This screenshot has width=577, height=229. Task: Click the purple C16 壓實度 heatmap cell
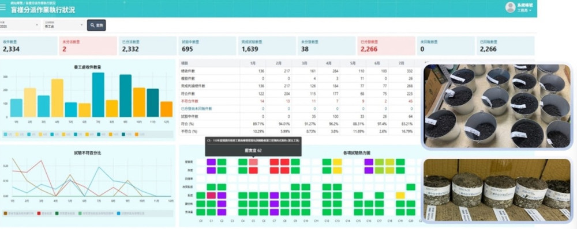[369, 162]
